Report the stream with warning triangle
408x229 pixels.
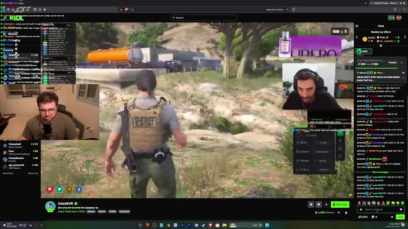[x=346, y=212]
